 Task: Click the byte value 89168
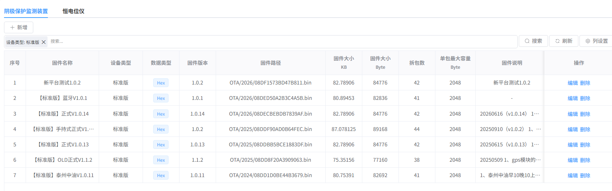[380, 129]
